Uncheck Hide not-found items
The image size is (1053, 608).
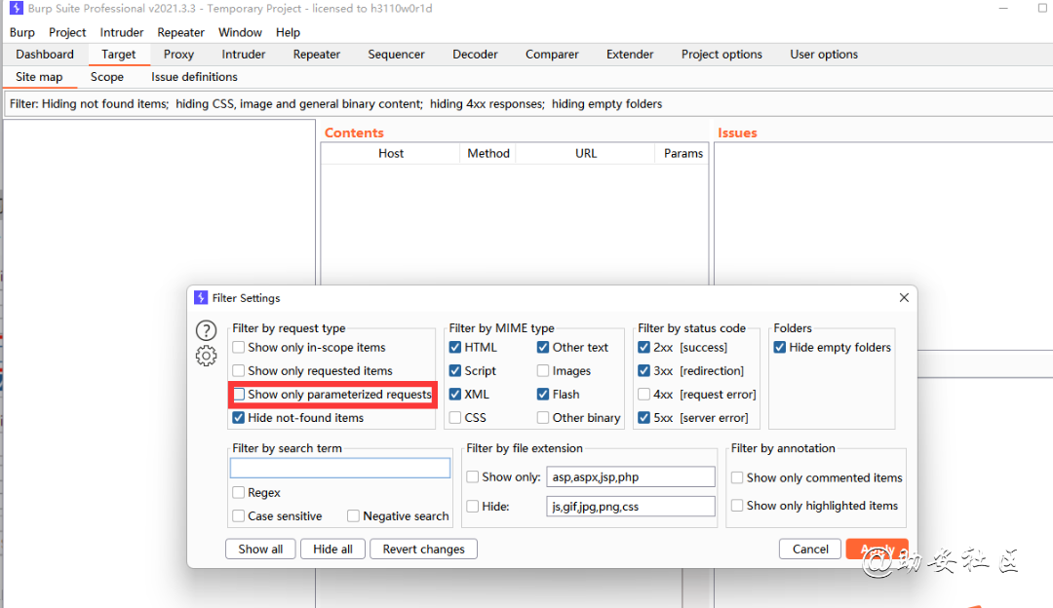point(239,417)
